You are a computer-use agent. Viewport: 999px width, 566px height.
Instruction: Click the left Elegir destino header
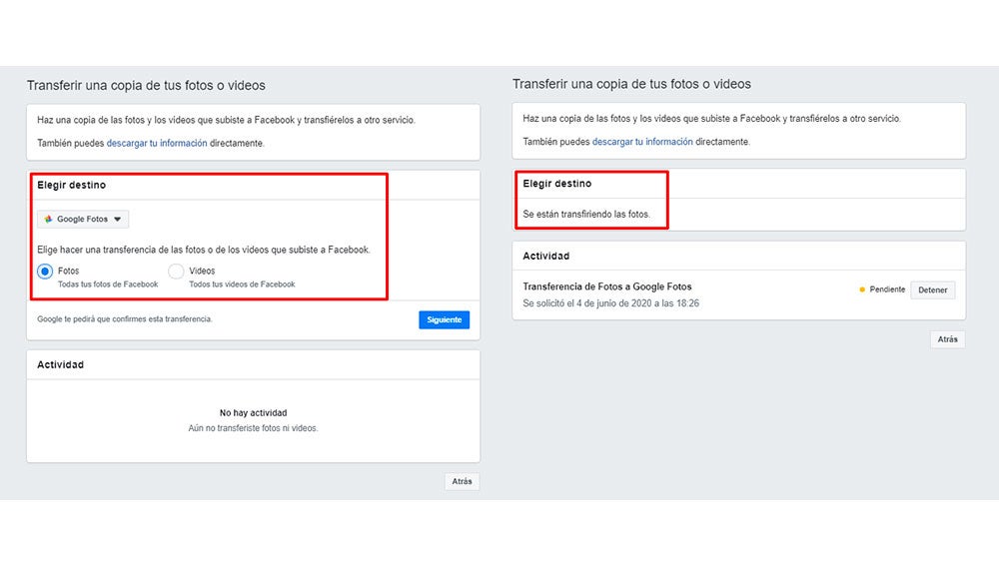(71, 186)
